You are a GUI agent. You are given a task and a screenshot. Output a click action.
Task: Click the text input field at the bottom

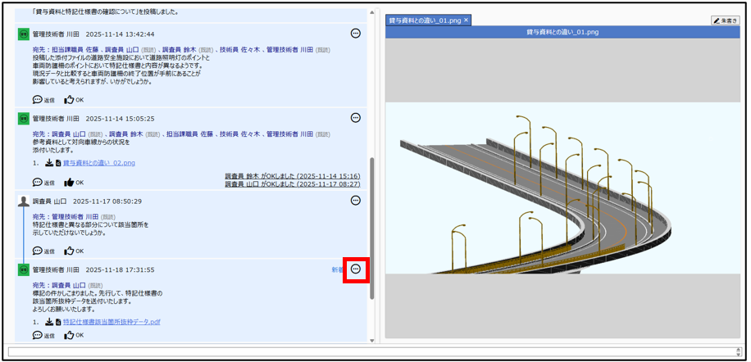point(369,351)
